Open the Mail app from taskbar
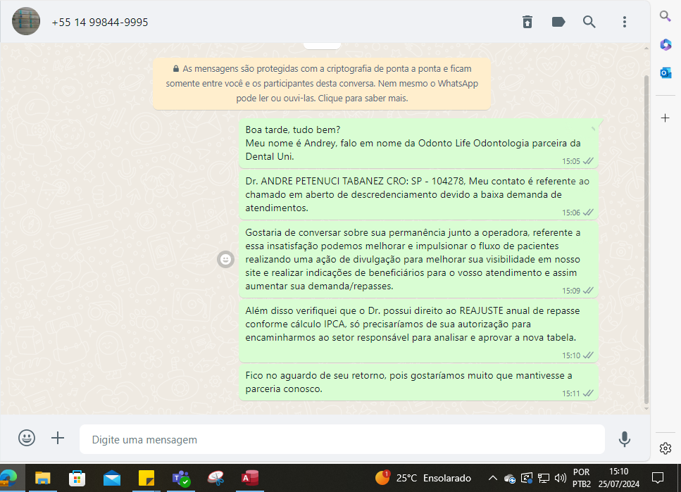681x492 pixels. click(111, 478)
